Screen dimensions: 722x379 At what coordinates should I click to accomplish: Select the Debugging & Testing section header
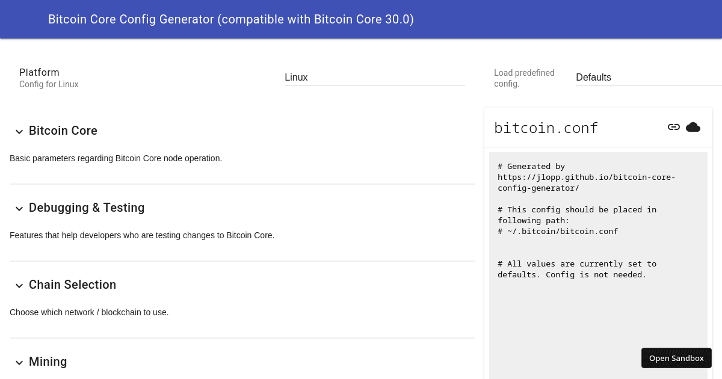pyautogui.click(x=87, y=208)
